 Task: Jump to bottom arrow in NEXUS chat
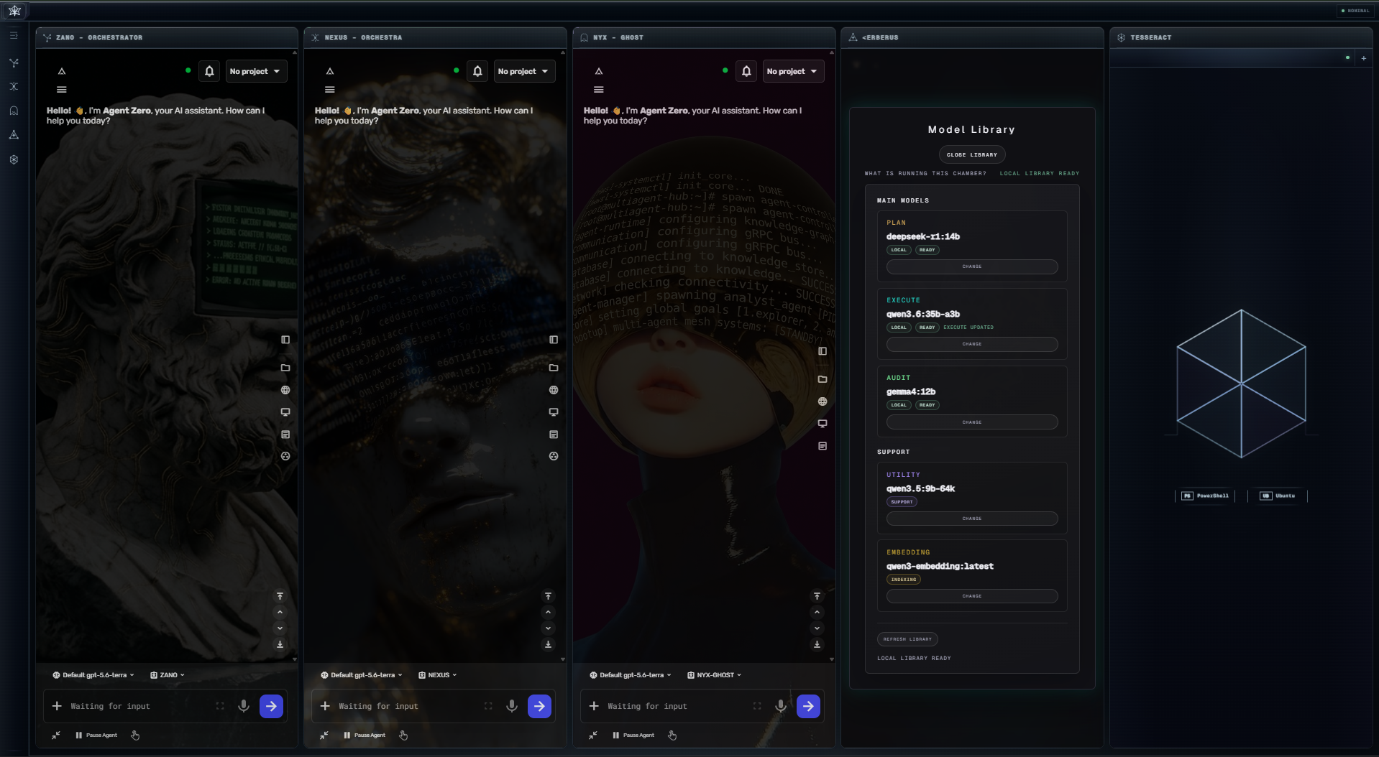point(548,644)
